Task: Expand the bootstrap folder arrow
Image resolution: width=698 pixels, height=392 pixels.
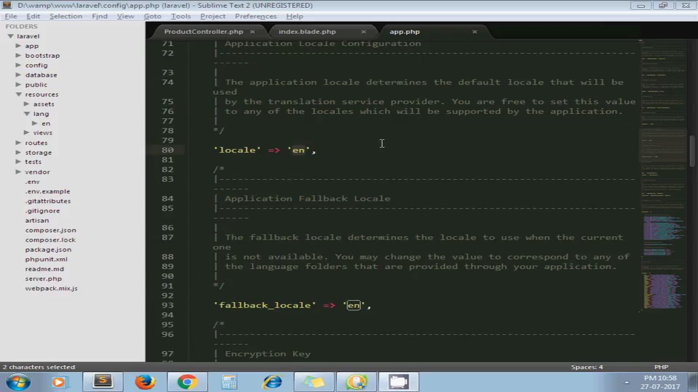Action: [x=19, y=56]
